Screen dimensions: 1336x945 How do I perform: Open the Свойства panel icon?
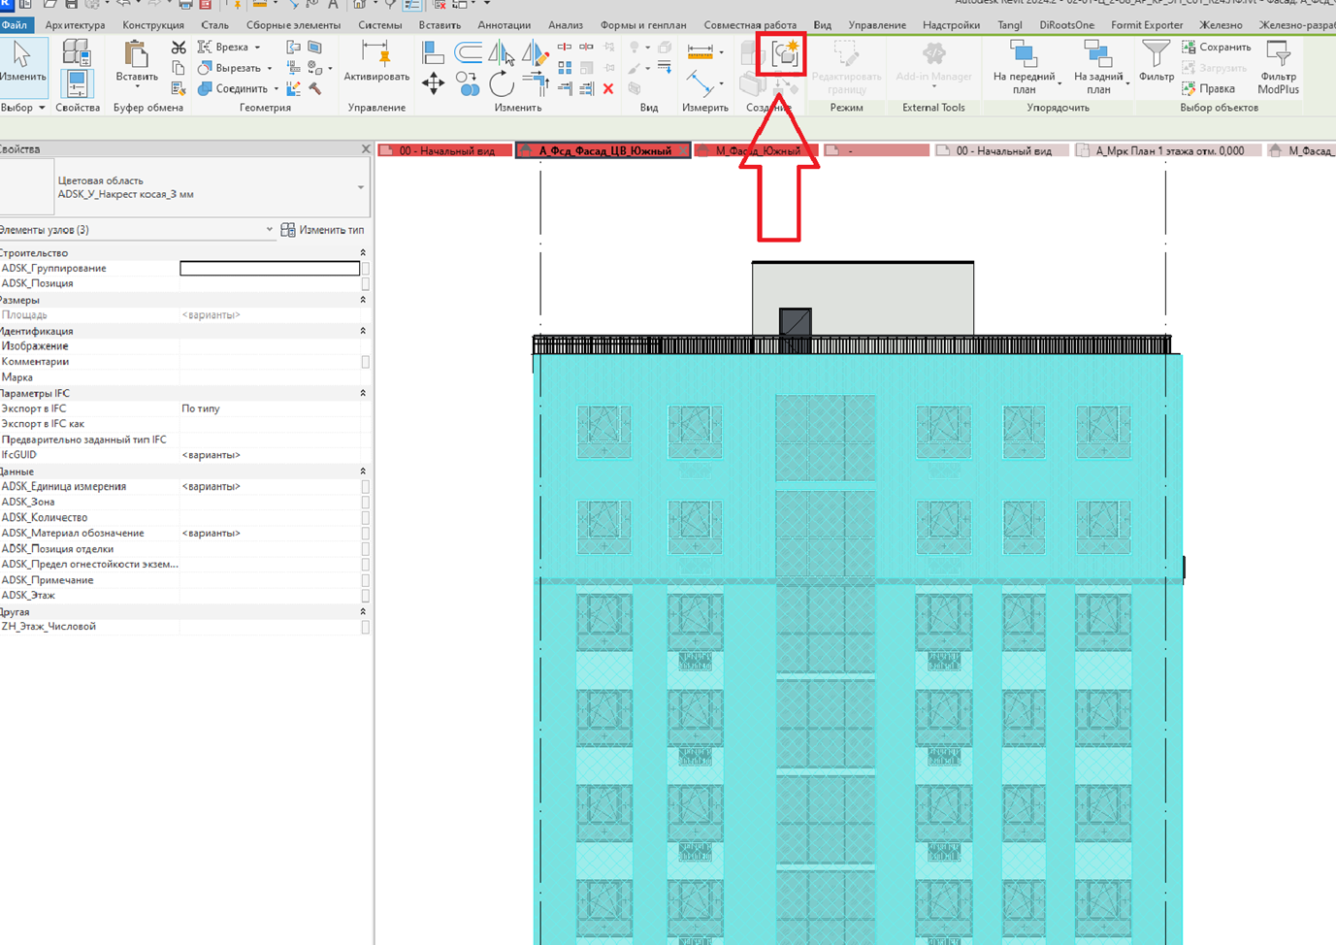77,84
